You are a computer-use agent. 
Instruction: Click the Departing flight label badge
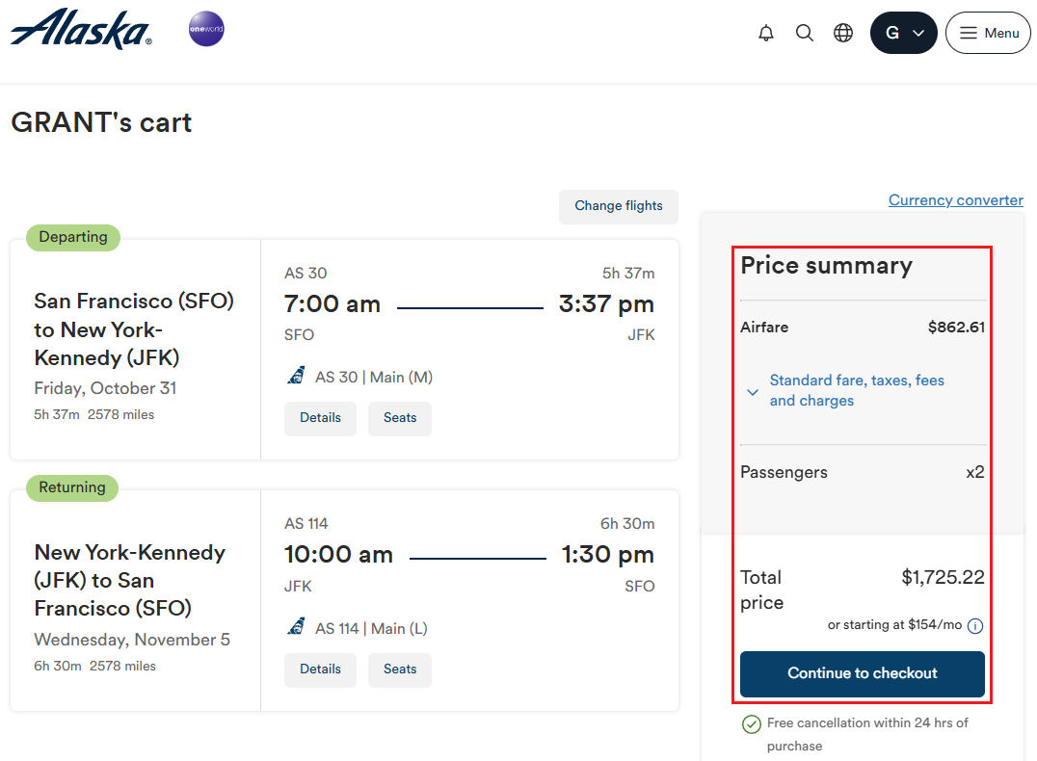tap(73, 237)
